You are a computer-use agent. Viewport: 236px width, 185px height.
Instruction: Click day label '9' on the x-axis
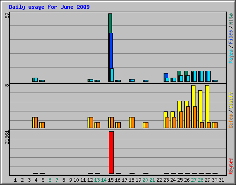coord(71,180)
